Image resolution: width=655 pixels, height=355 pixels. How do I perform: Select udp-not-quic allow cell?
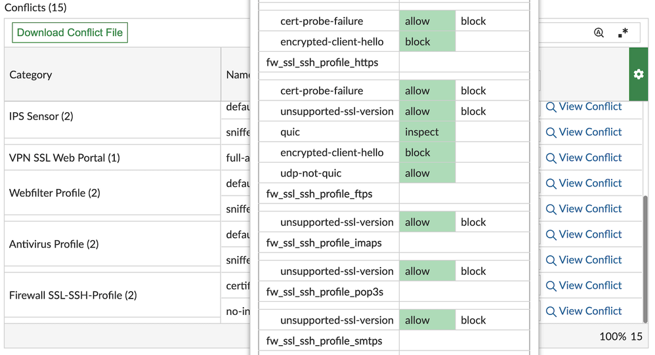click(427, 173)
